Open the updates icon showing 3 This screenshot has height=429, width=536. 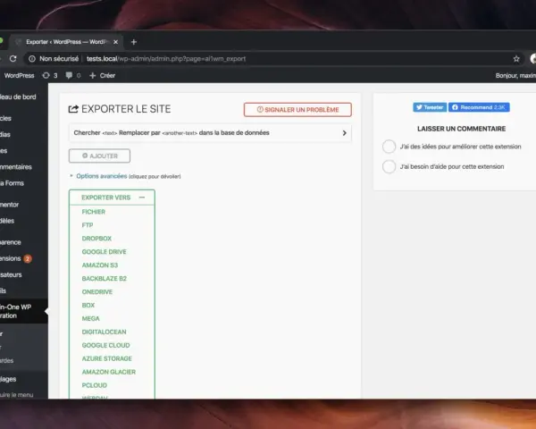[x=49, y=75]
